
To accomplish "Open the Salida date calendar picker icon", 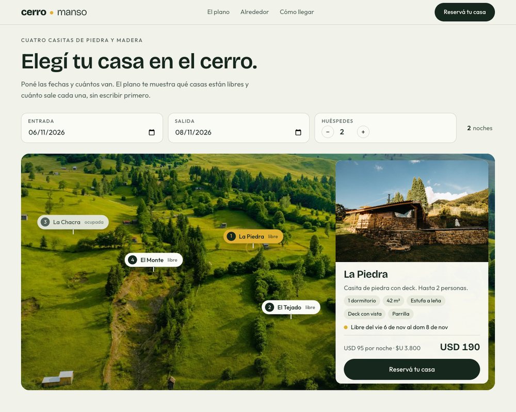I will click(298, 132).
